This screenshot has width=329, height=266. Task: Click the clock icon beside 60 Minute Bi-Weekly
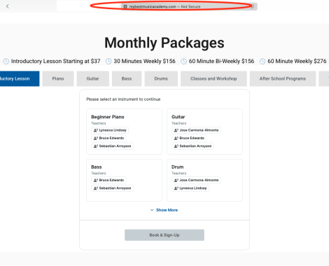(x=184, y=62)
